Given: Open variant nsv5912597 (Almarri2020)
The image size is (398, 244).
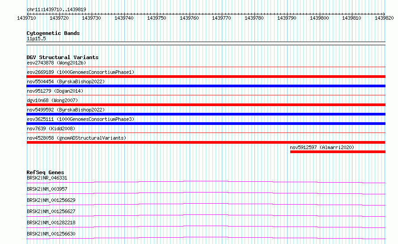Looking at the screenshot, I should (x=322, y=147).
